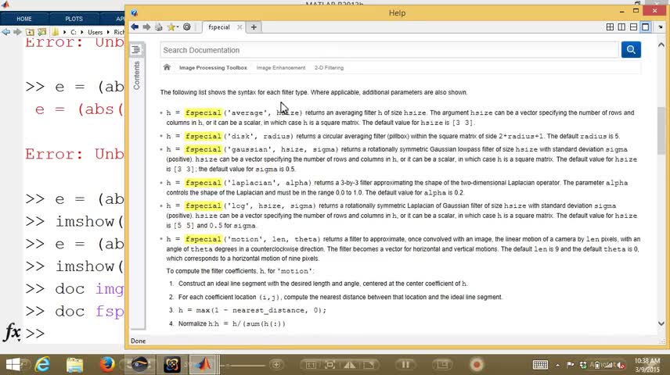Click the Search Documentation field
670x375 pixels.
(389, 50)
